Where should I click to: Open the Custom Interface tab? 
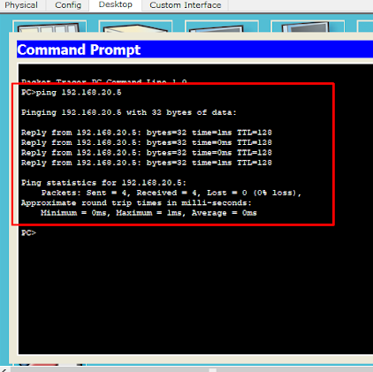tap(186, 5)
